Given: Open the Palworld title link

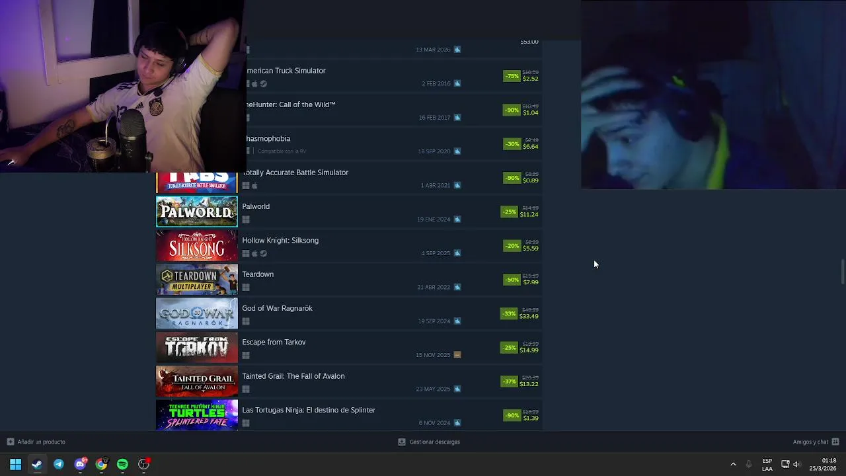Looking at the screenshot, I should click(256, 206).
